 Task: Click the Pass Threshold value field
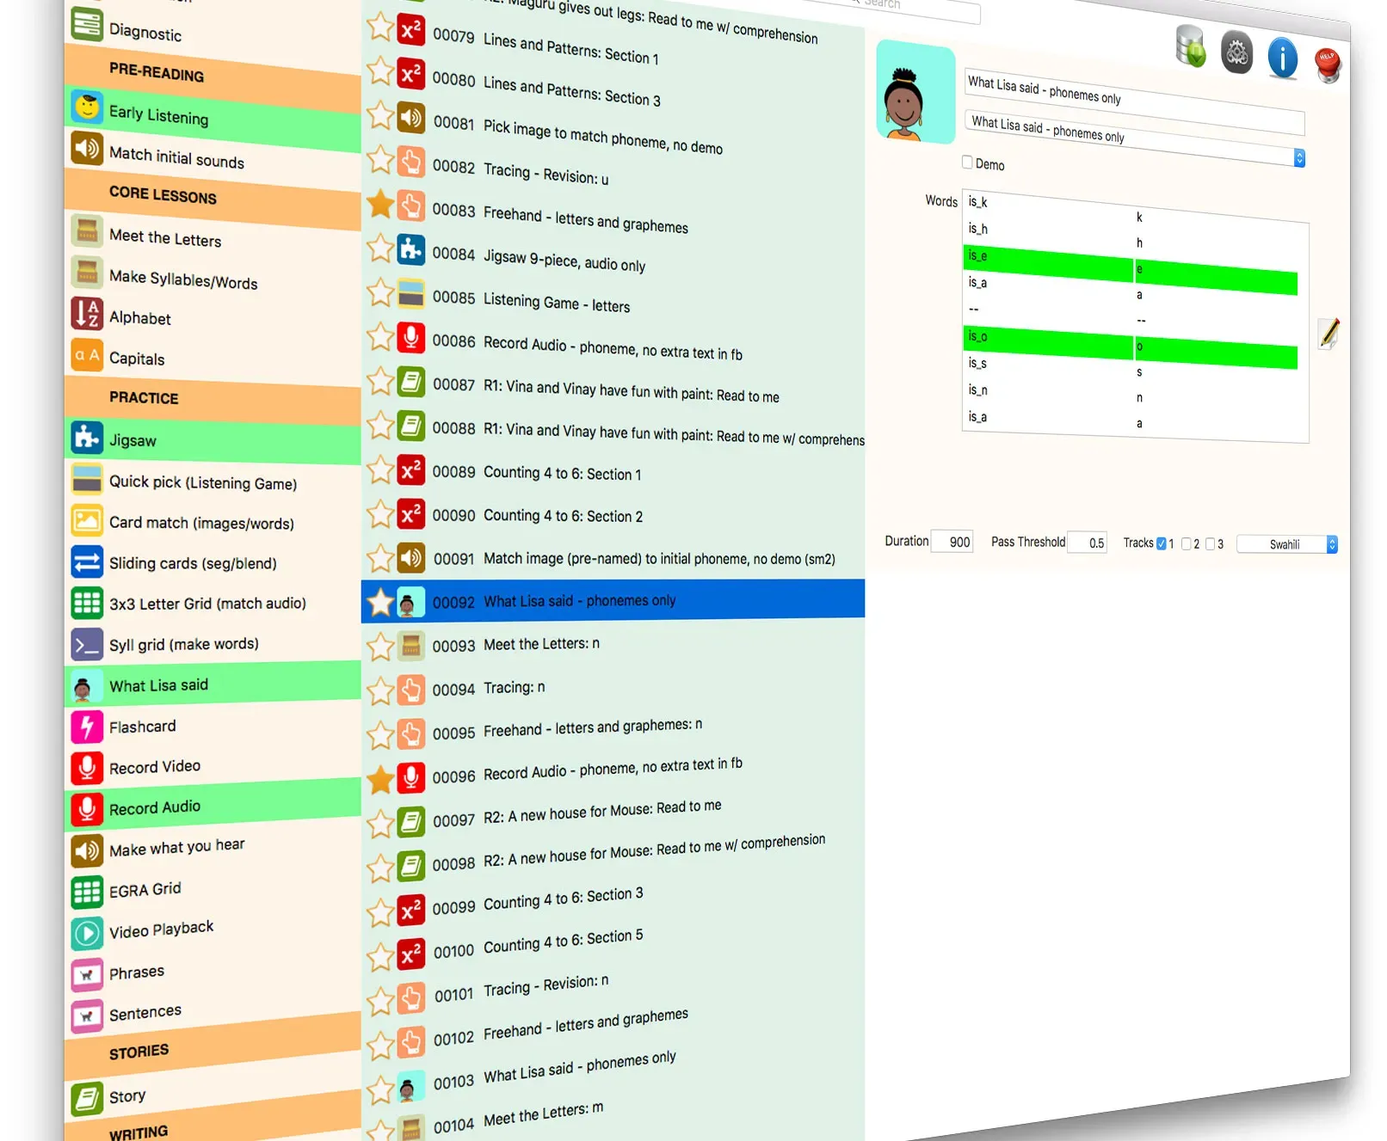coord(1088,543)
